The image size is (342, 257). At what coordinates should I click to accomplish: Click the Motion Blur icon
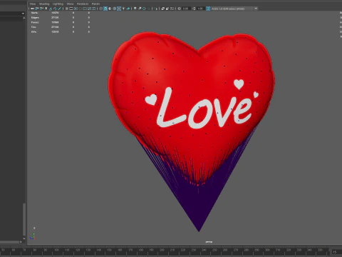pos(140,9)
